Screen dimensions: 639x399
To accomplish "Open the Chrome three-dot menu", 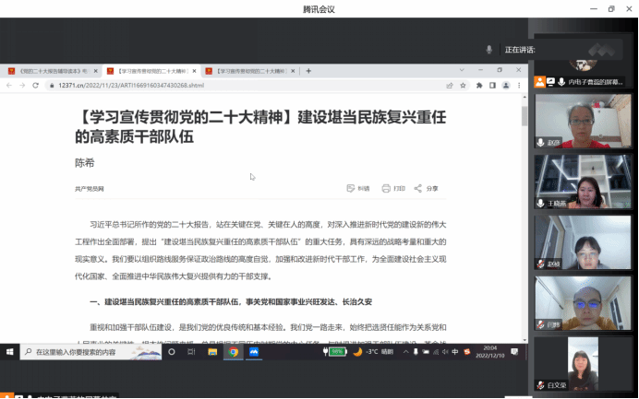I will [517, 85].
